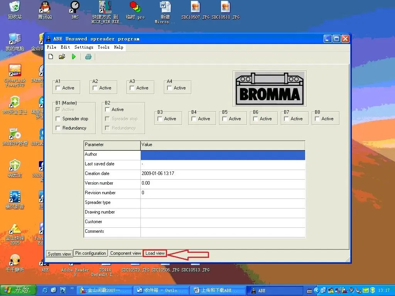Click the Start button on taskbar

(18, 290)
